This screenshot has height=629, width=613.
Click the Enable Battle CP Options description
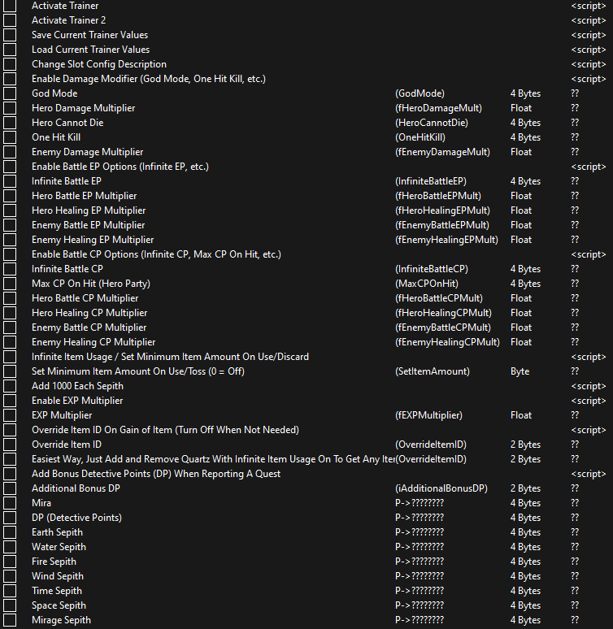[x=157, y=254]
